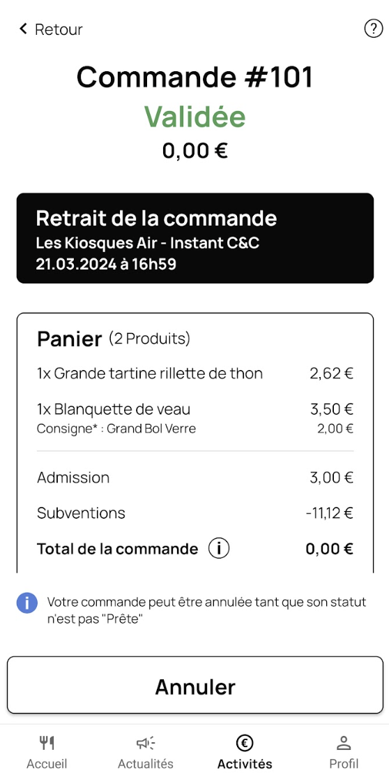Image resolution: width=389 pixels, height=775 pixels.
Task: Tap the fork and knife Accueil icon
Action: pos(47,743)
